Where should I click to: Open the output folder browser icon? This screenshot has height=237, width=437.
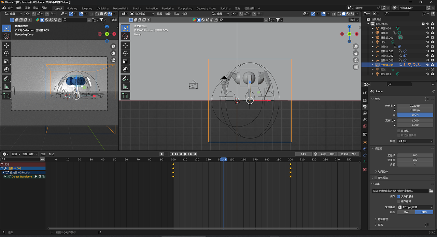click(x=431, y=190)
